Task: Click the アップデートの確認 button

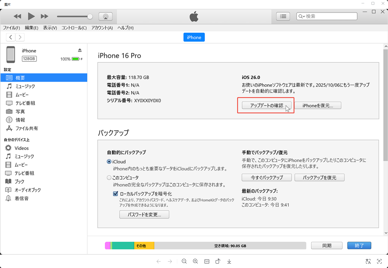Action: coord(266,106)
